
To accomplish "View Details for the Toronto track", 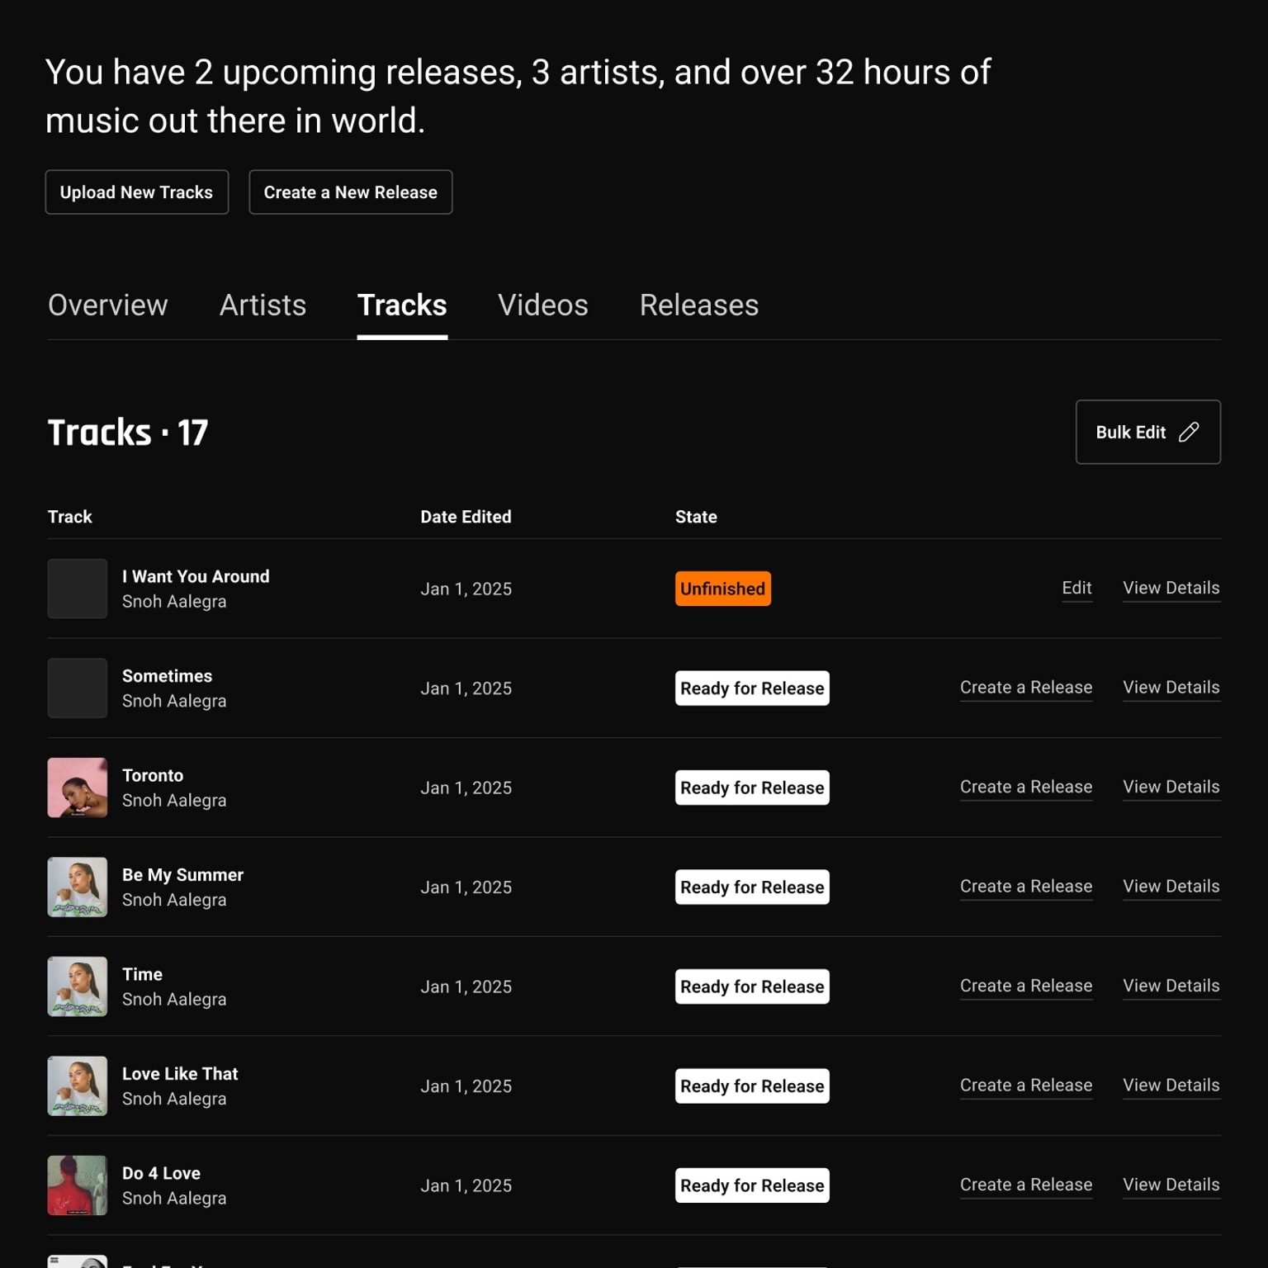I will 1171,787.
